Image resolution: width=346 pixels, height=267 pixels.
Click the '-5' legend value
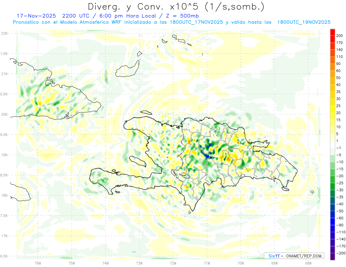[339, 155]
